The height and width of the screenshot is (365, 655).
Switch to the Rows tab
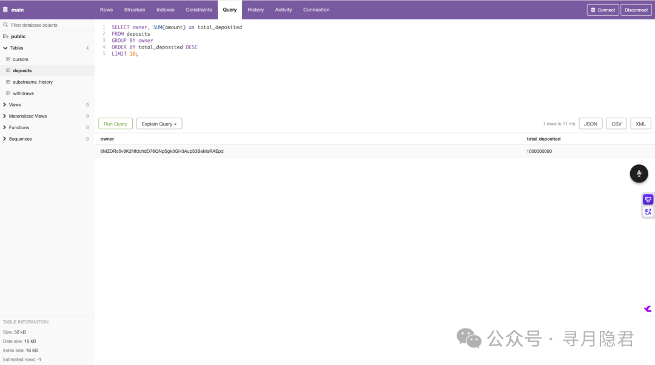pyautogui.click(x=106, y=10)
